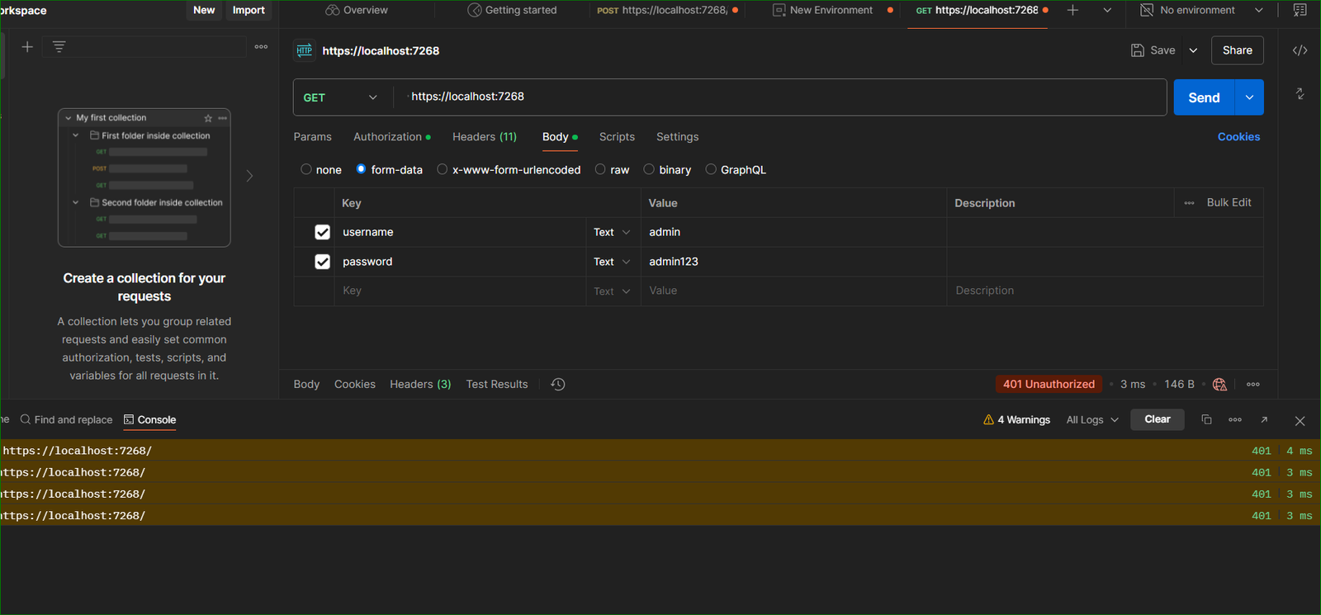
Task: Switch to the Authorization tab
Action: 387,137
